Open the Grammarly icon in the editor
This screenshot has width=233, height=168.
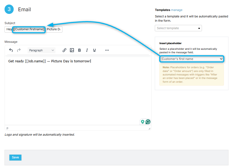(148, 122)
